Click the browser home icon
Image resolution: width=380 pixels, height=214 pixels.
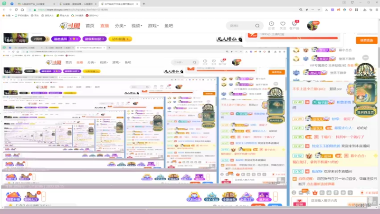click(x=22, y=10)
